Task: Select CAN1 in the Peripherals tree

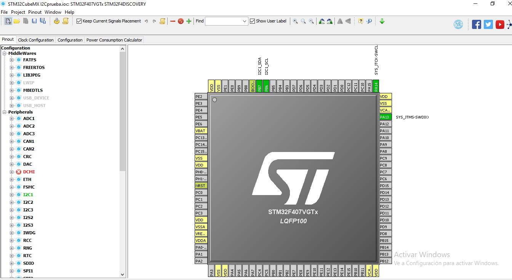Action: pos(29,141)
